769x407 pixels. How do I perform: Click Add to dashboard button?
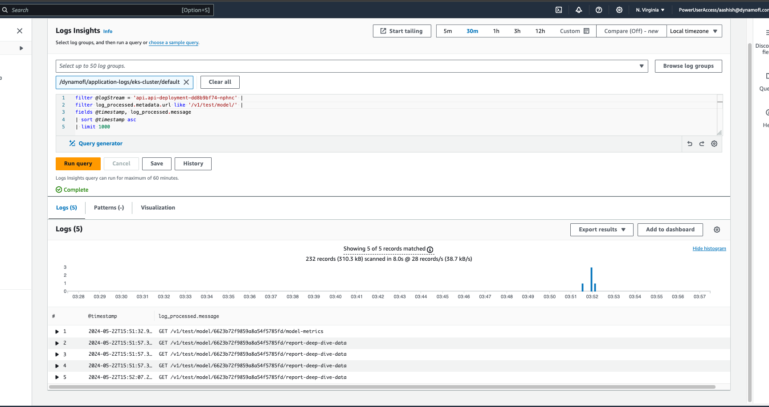(x=670, y=230)
